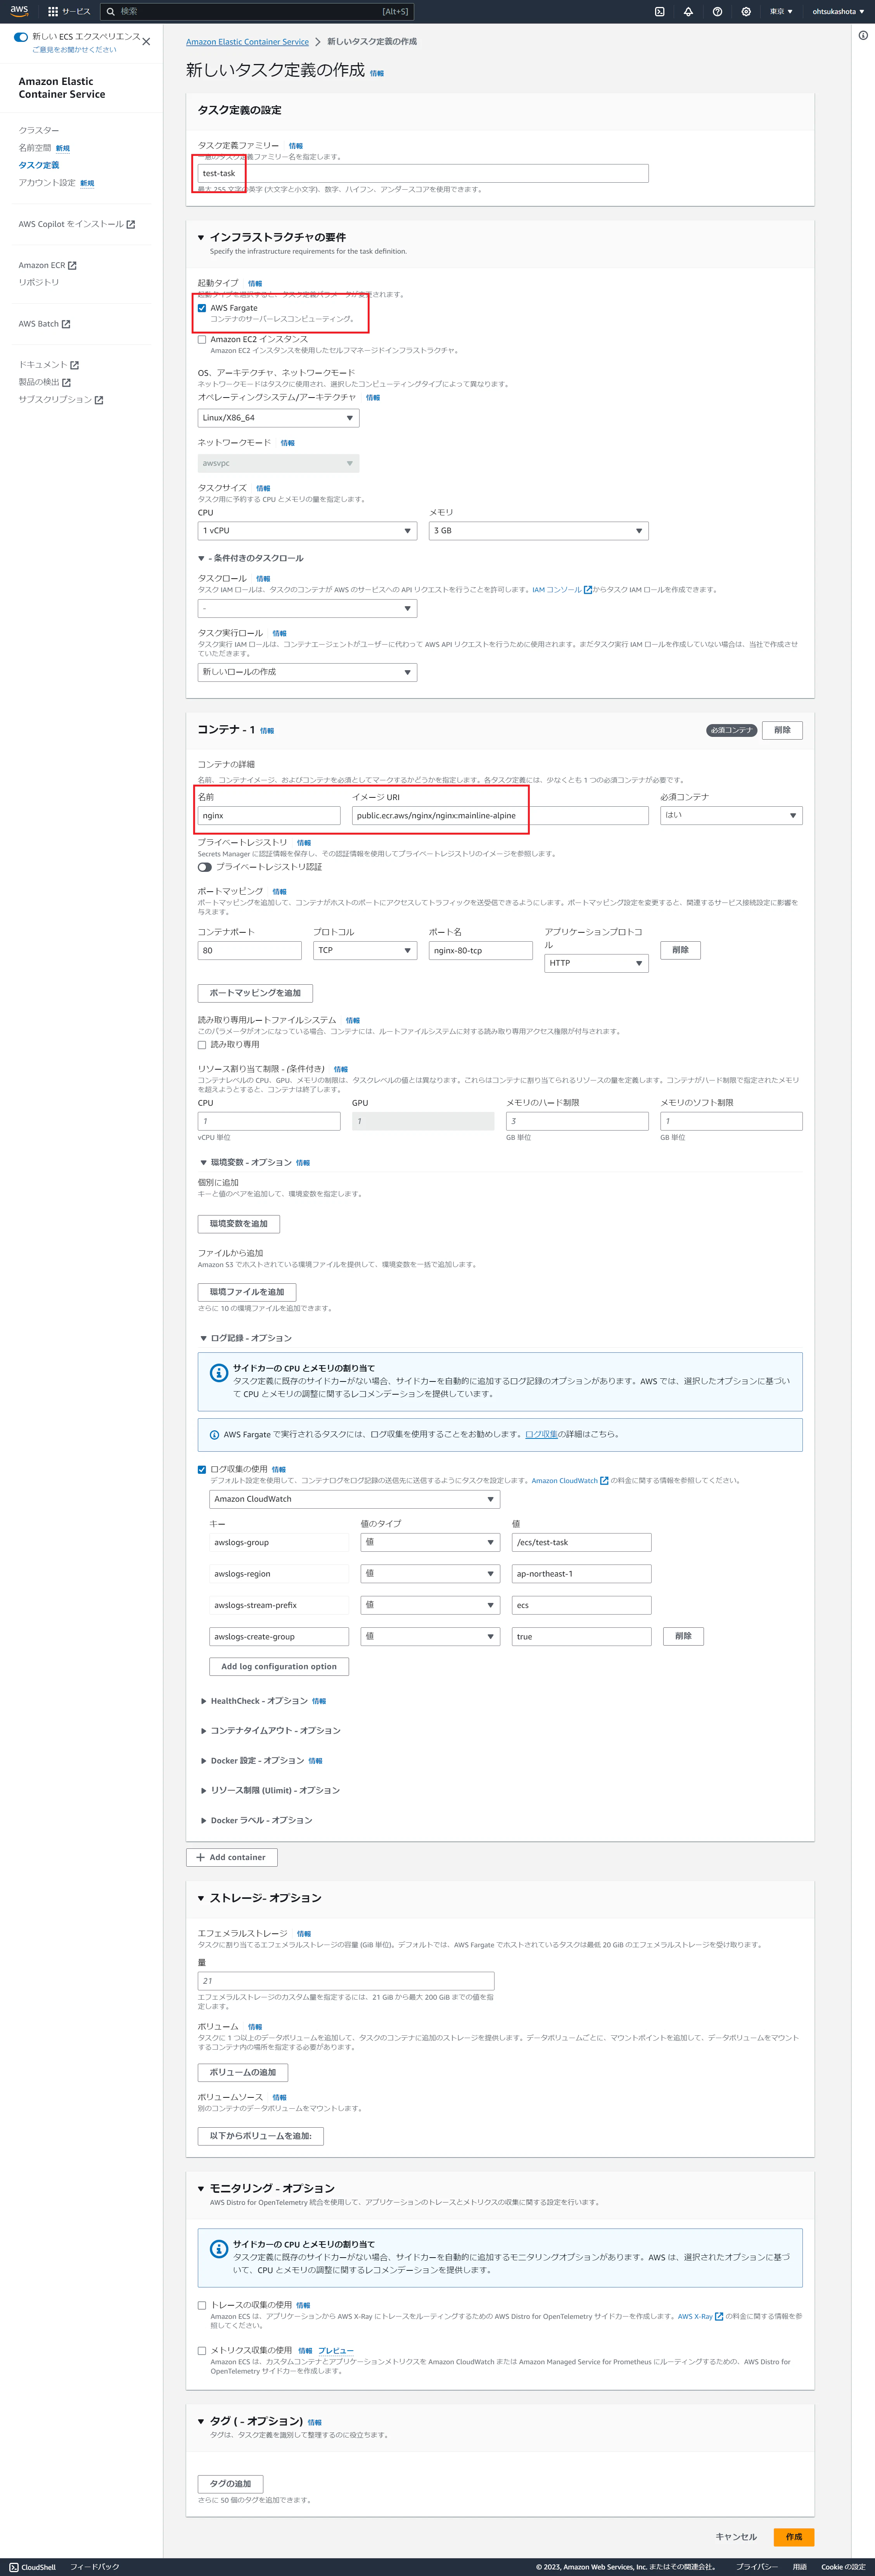The height and width of the screenshot is (2576, 875).
Task: Open the Linux/X86_64 architecture dropdown
Action: coord(278,418)
